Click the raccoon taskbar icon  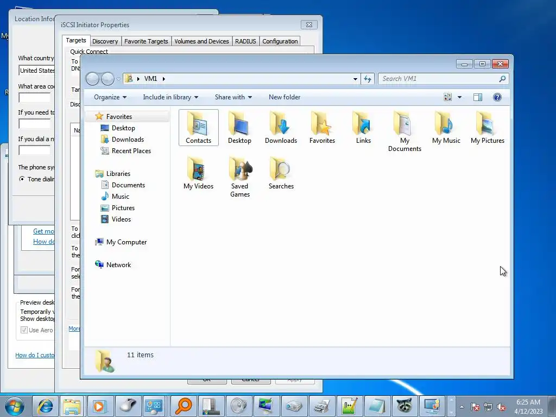click(405, 406)
